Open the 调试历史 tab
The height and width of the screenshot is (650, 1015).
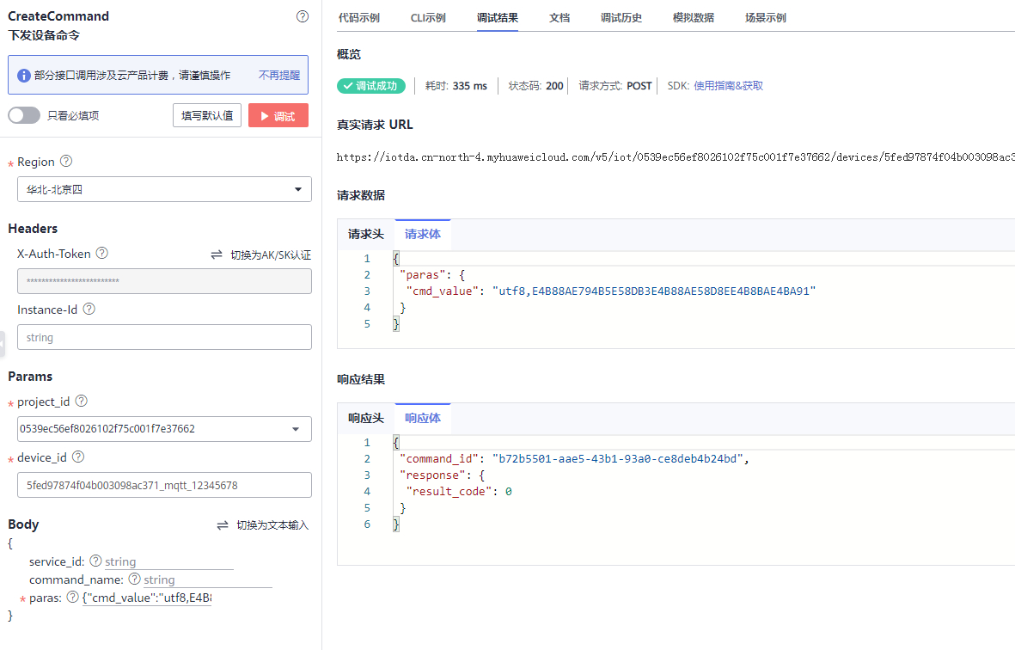coord(621,17)
